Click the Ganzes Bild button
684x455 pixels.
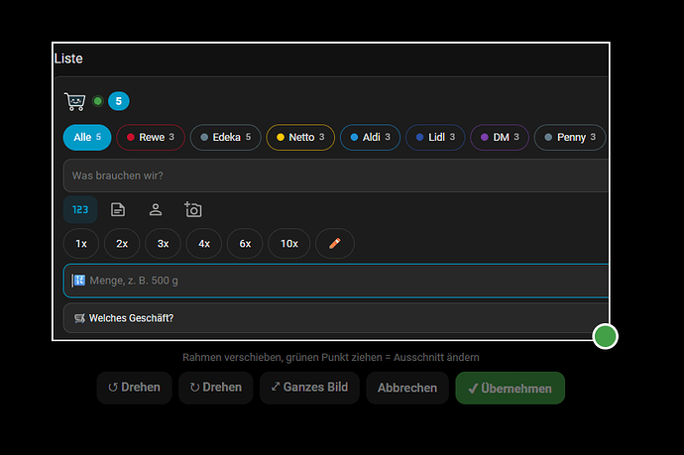pos(309,388)
